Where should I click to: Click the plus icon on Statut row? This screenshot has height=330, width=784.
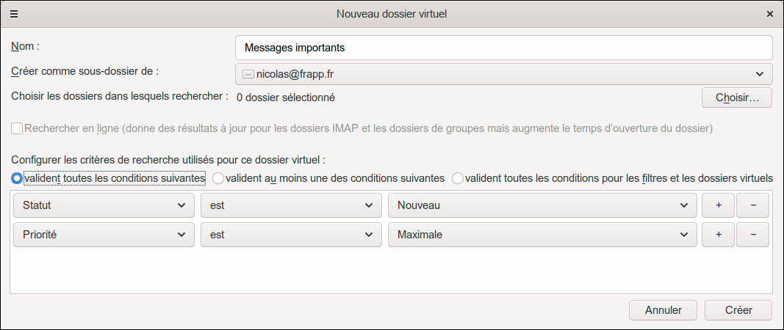point(718,205)
